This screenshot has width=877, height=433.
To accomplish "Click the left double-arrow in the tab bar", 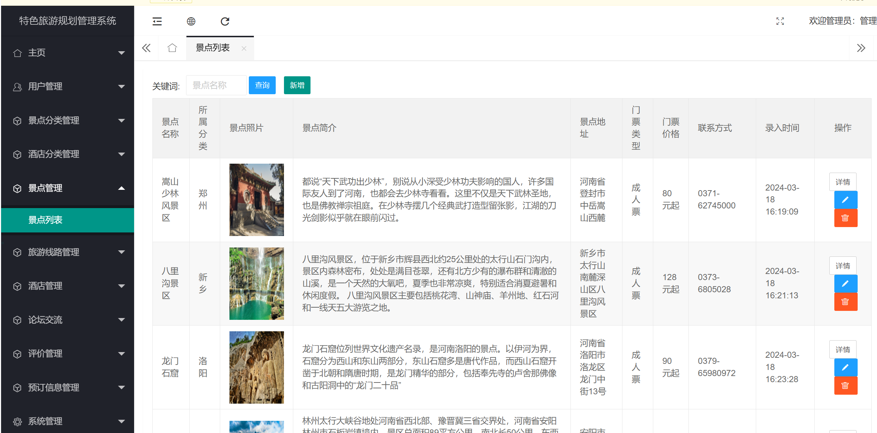I will (x=146, y=48).
